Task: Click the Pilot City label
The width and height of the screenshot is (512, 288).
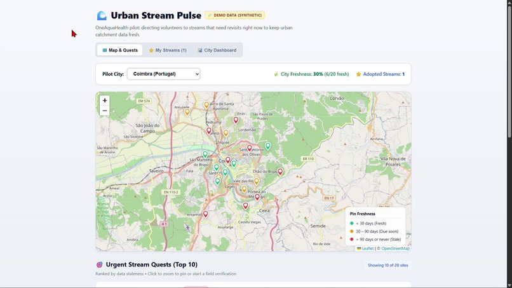Action: coord(113,74)
